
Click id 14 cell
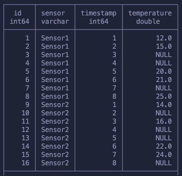[25, 146]
